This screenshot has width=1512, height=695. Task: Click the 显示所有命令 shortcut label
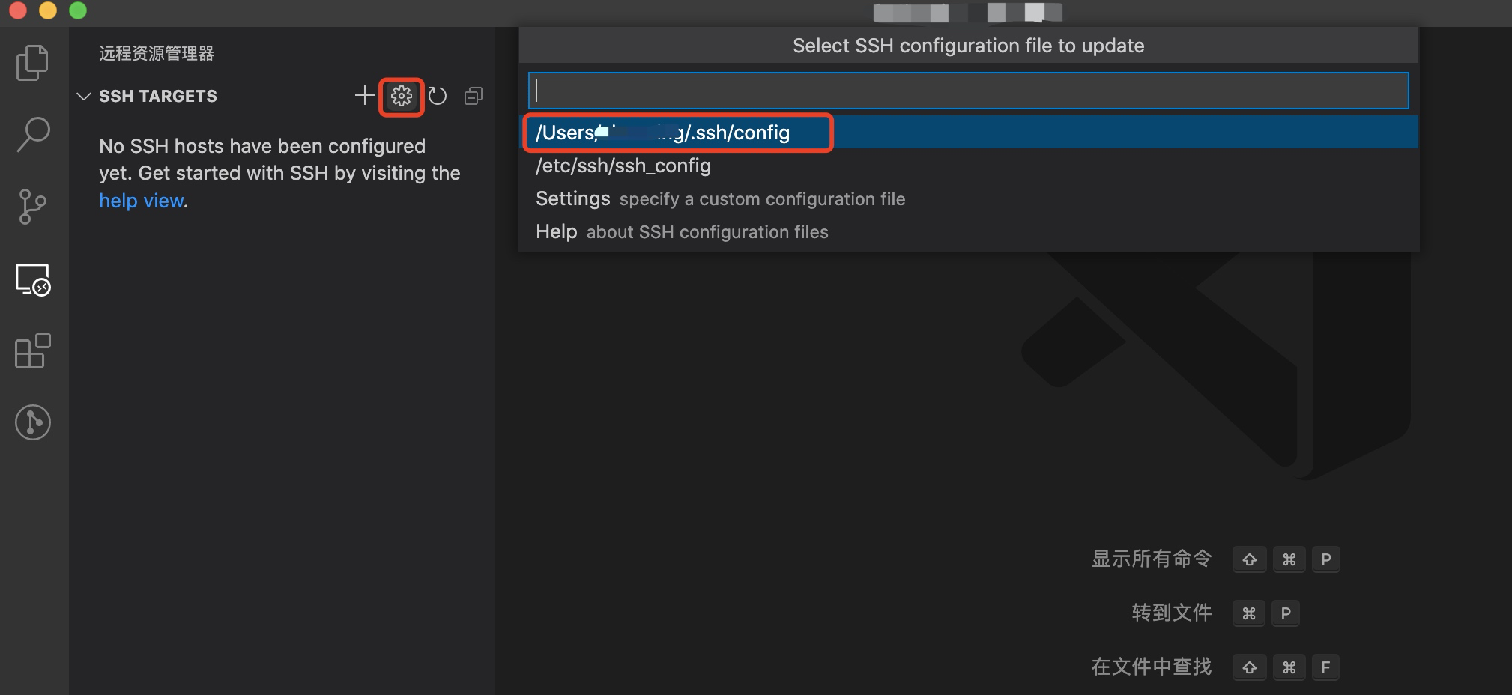1152,559
